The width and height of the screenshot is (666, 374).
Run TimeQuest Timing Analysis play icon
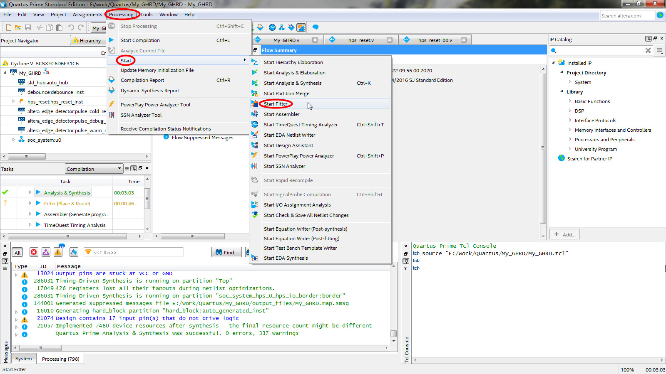click(38, 225)
